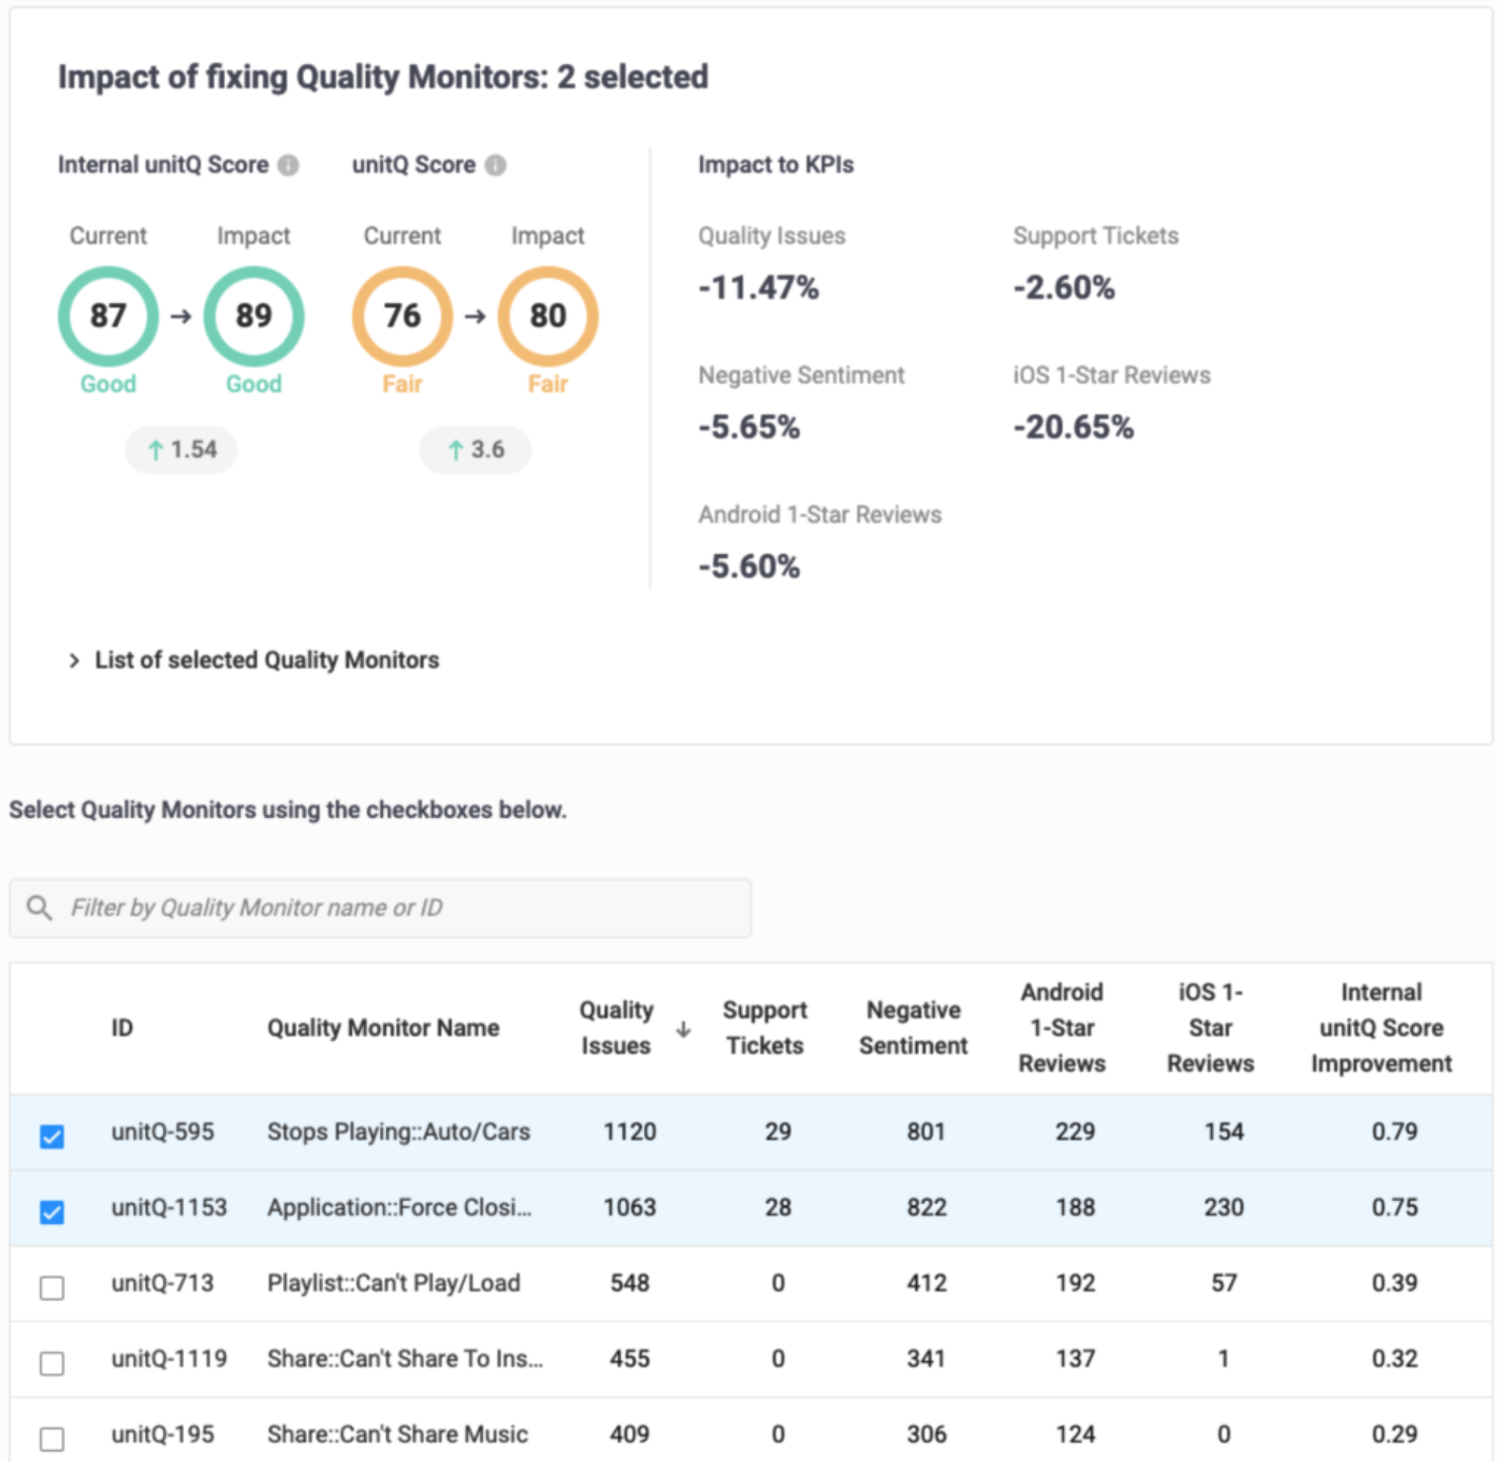Image resolution: width=1497 pixels, height=1468 pixels.
Task: Uncheck the unitQ-595 Stops Playing checkbox
Action: pyautogui.click(x=52, y=1136)
